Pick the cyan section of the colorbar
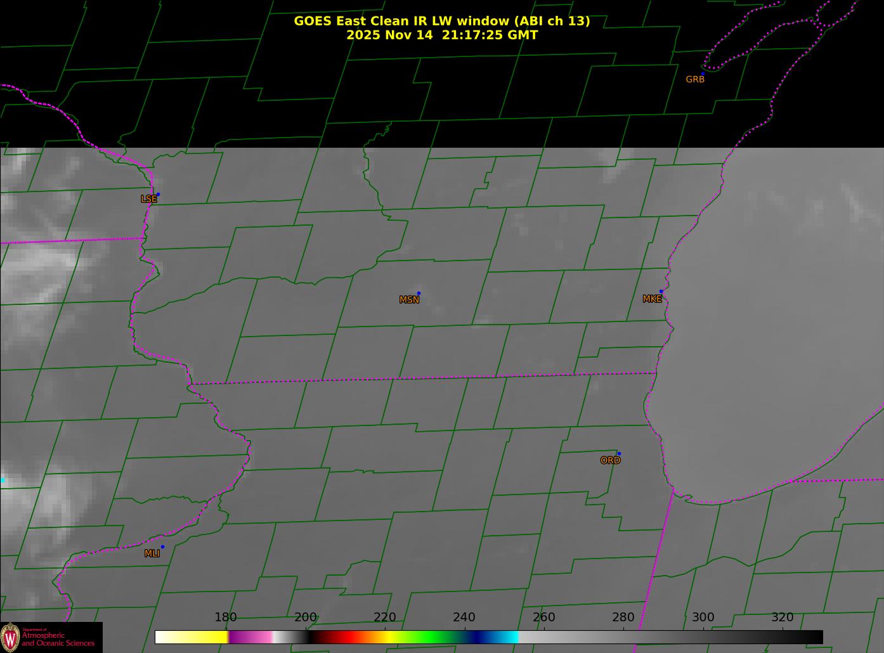The image size is (884, 653). tap(507, 637)
